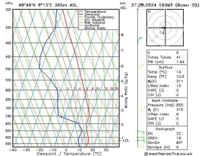Click the 'Most Unstable' section heading
This screenshot has width=202, height=156.
pyautogui.click(x=165, y=100)
